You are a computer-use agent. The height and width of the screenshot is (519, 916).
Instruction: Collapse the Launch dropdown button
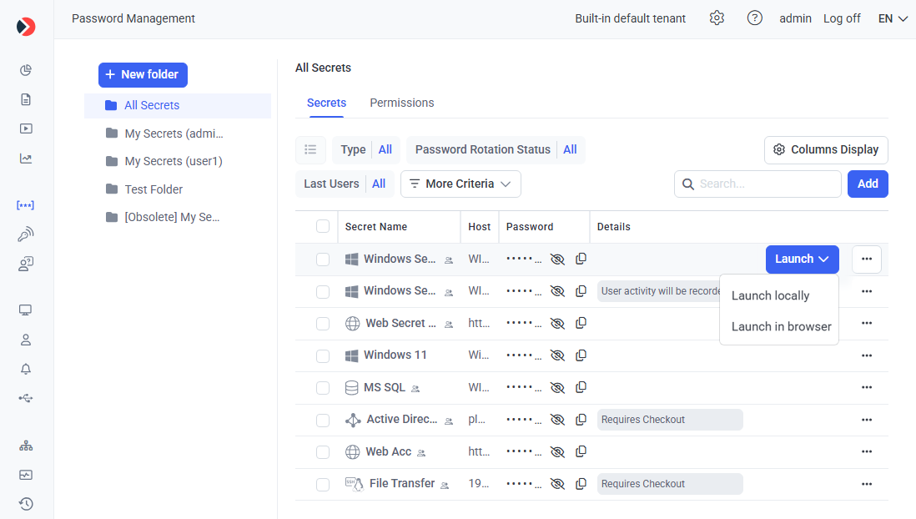[802, 259]
